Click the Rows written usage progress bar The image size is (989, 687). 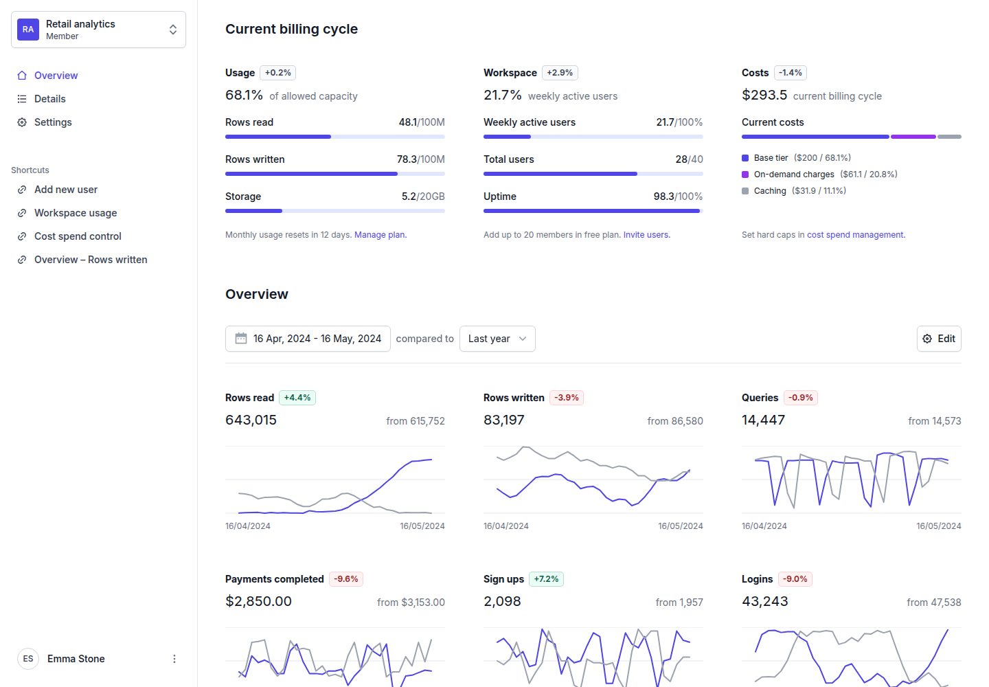click(335, 174)
